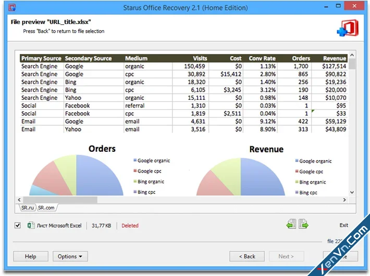Screen dimensions: 370x276
Task: Click the orders cell 1,700
Action: coord(301,67)
